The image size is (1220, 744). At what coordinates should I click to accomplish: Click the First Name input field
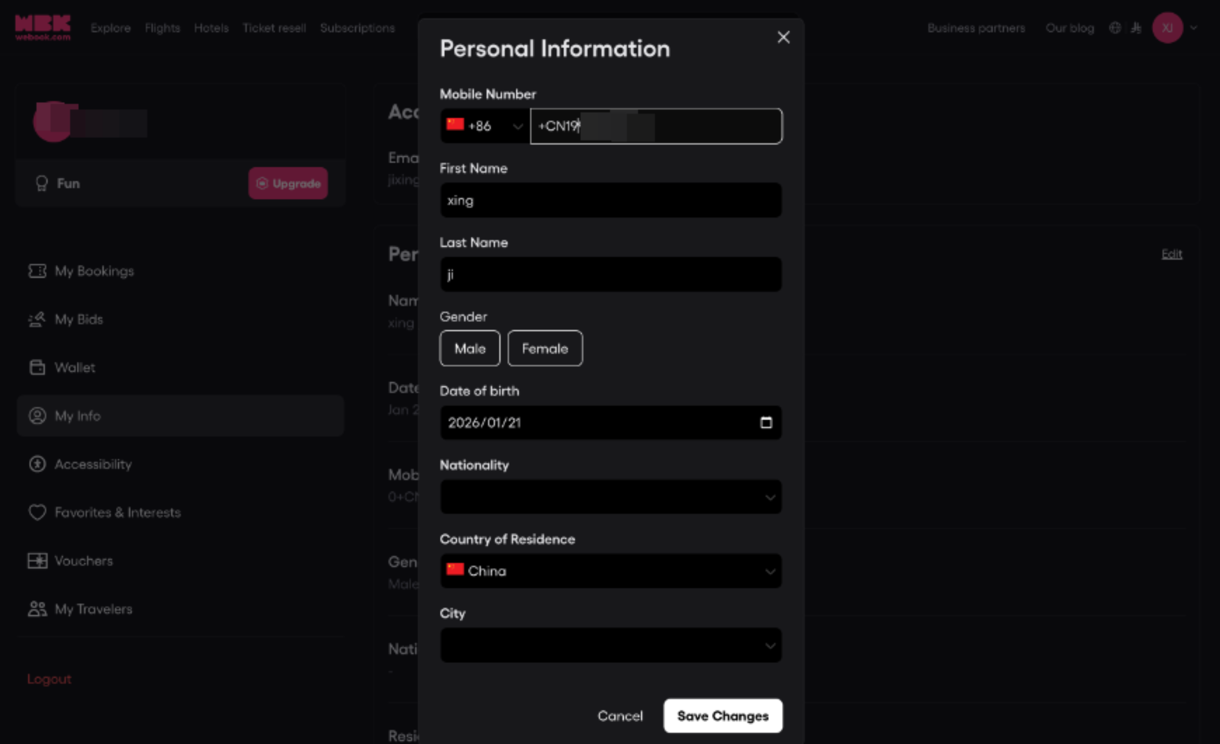click(x=610, y=201)
